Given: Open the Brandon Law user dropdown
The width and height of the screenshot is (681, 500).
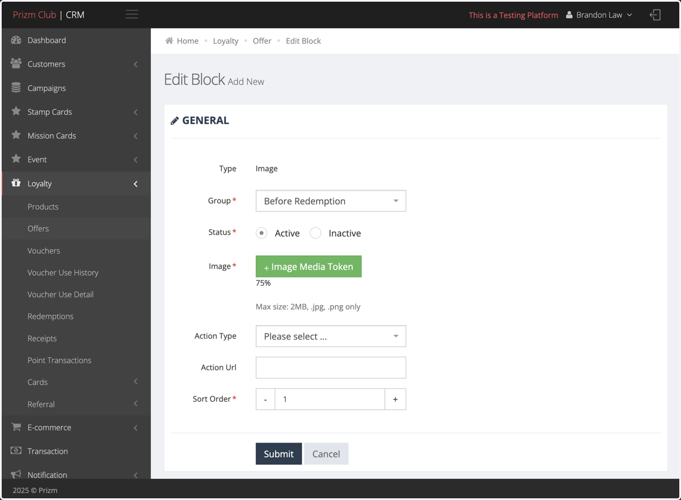Looking at the screenshot, I should pyautogui.click(x=599, y=15).
